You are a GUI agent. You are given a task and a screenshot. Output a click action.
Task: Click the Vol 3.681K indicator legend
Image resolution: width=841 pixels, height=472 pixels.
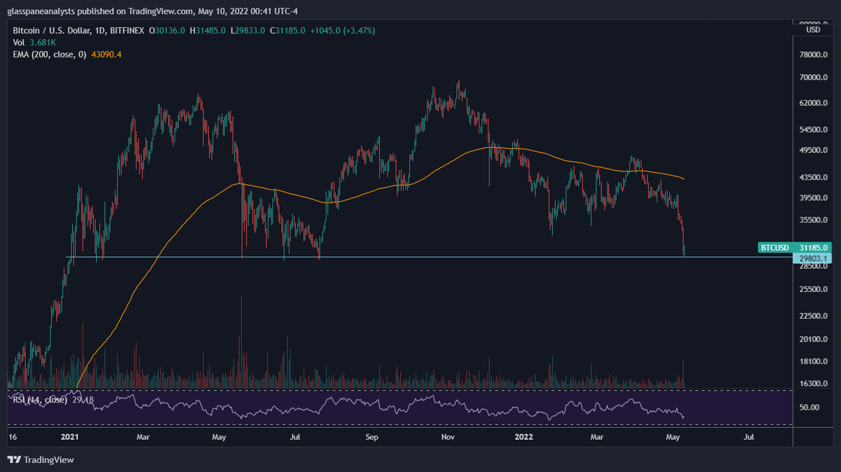pyautogui.click(x=34, y=41)
